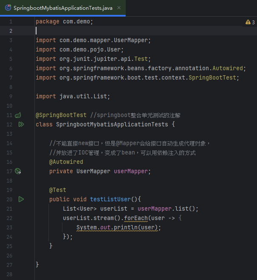The image size is (257, 280).
Task: Click the userMapper field name on line 17
Action: 131,171
